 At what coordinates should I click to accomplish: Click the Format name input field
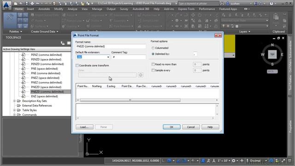pyautogui.click(x=111, y=46)
